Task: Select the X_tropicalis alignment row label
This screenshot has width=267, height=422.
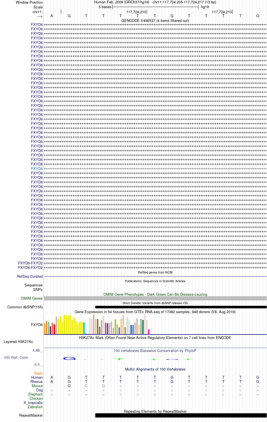Action: 33,403
